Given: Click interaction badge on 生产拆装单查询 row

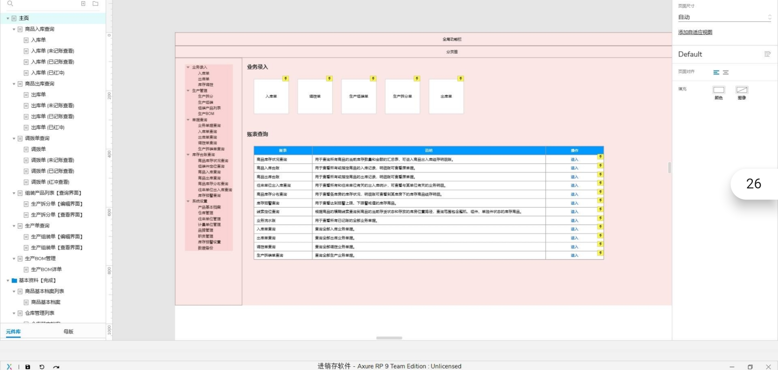Looking at the screenshot, I should point(600,253).
